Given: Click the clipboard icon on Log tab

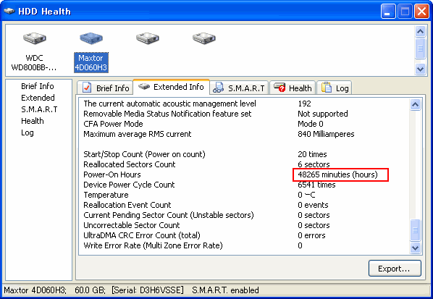Looking at the screenshot, I should pyautogui.click(x=327, y=88).
